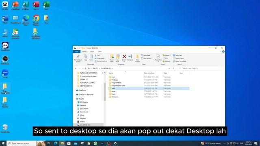
Task: Click the Windows Start button
Action: (x=3, y=143)
